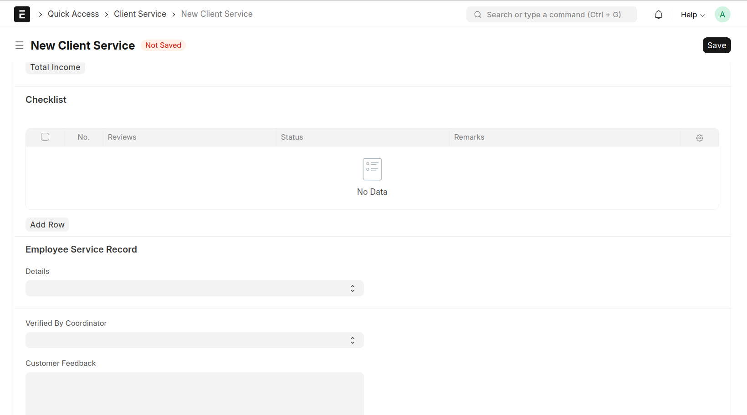Click the No Data list icon

372,169
